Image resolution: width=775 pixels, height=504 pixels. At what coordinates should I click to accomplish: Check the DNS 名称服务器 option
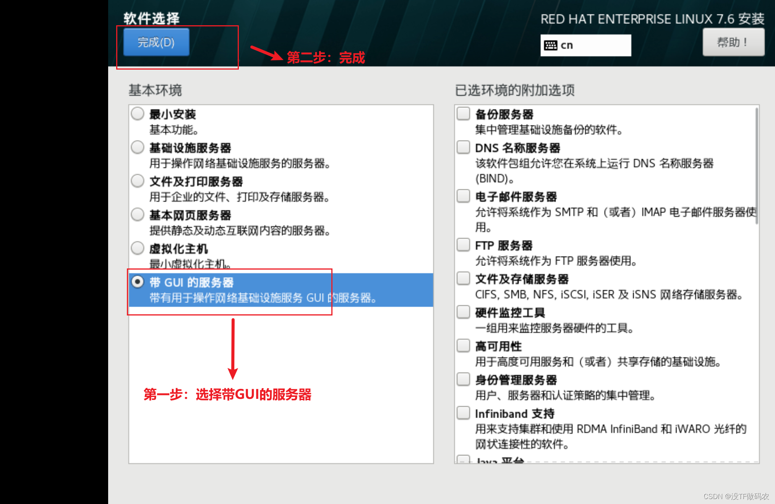pos(463,147)
